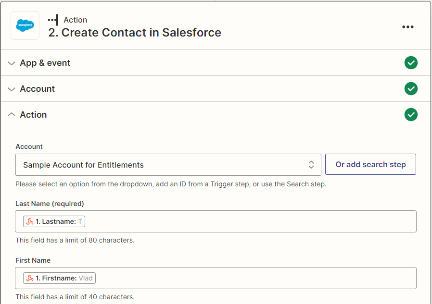The width and height of the screenshot is (432, 304).
Task: Click the Or add search step button
Action: [x=370, y=164]
